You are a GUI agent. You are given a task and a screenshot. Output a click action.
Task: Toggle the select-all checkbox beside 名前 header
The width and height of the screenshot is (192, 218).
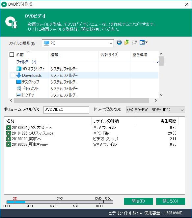(x=12, y=55)
